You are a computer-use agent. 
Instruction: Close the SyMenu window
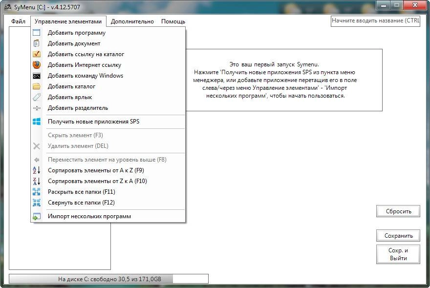click(415, 5)
